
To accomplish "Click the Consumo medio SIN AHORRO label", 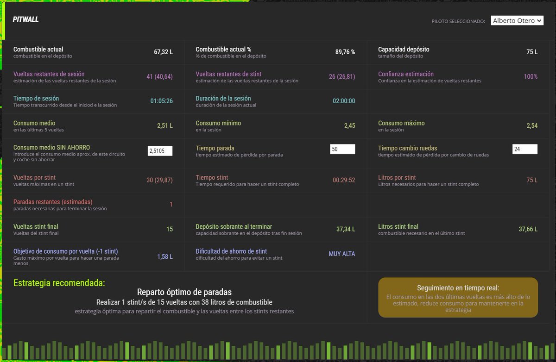I will click(52, 147).
